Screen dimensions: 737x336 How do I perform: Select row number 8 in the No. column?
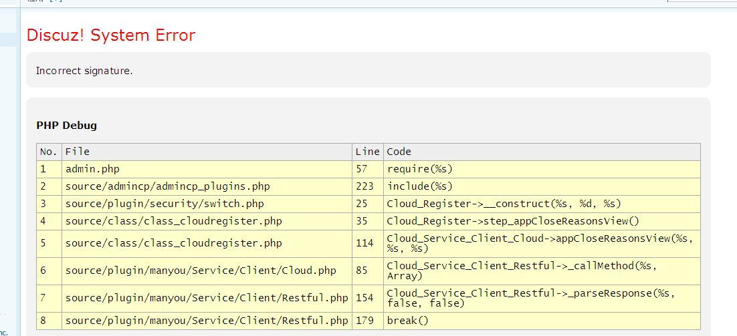pos(49,321)
